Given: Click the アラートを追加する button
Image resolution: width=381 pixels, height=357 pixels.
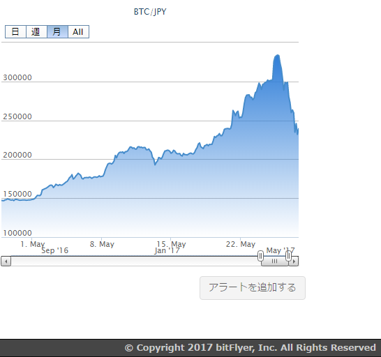Looking at the screenshot, I should [x=253, y=288].
